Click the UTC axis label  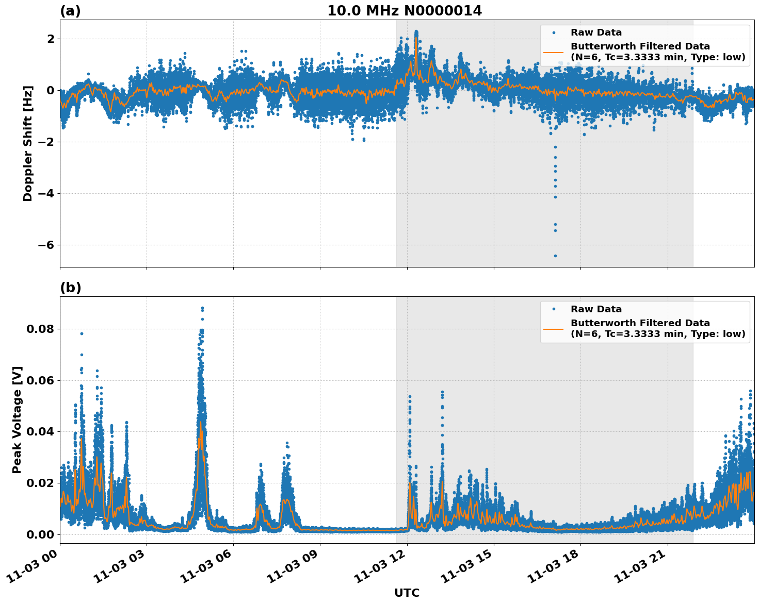(x=406, y=593)
